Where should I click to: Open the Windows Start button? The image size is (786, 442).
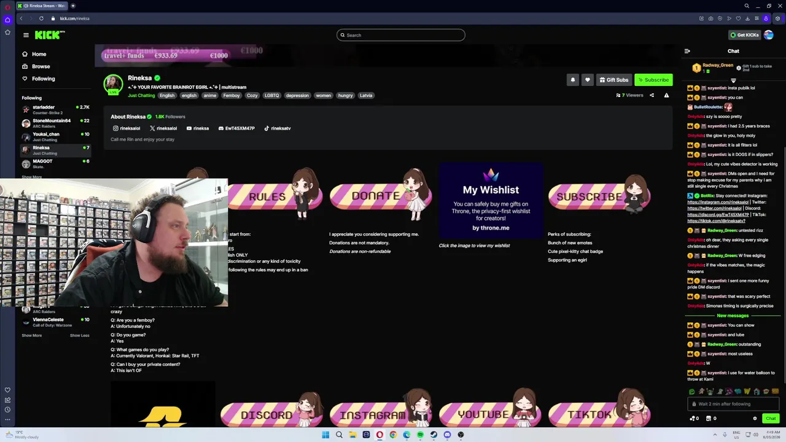(325, 435)
